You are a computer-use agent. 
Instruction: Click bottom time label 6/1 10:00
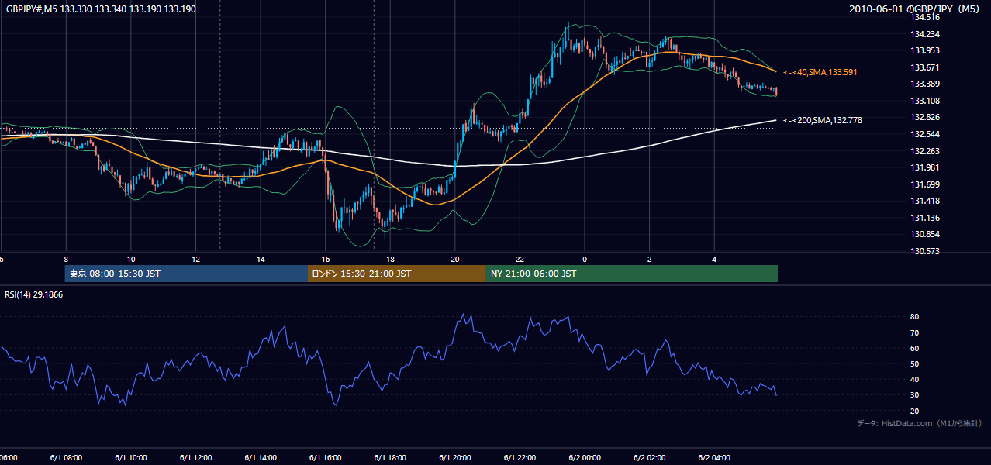pyautogui.click(x=131, y=457)
